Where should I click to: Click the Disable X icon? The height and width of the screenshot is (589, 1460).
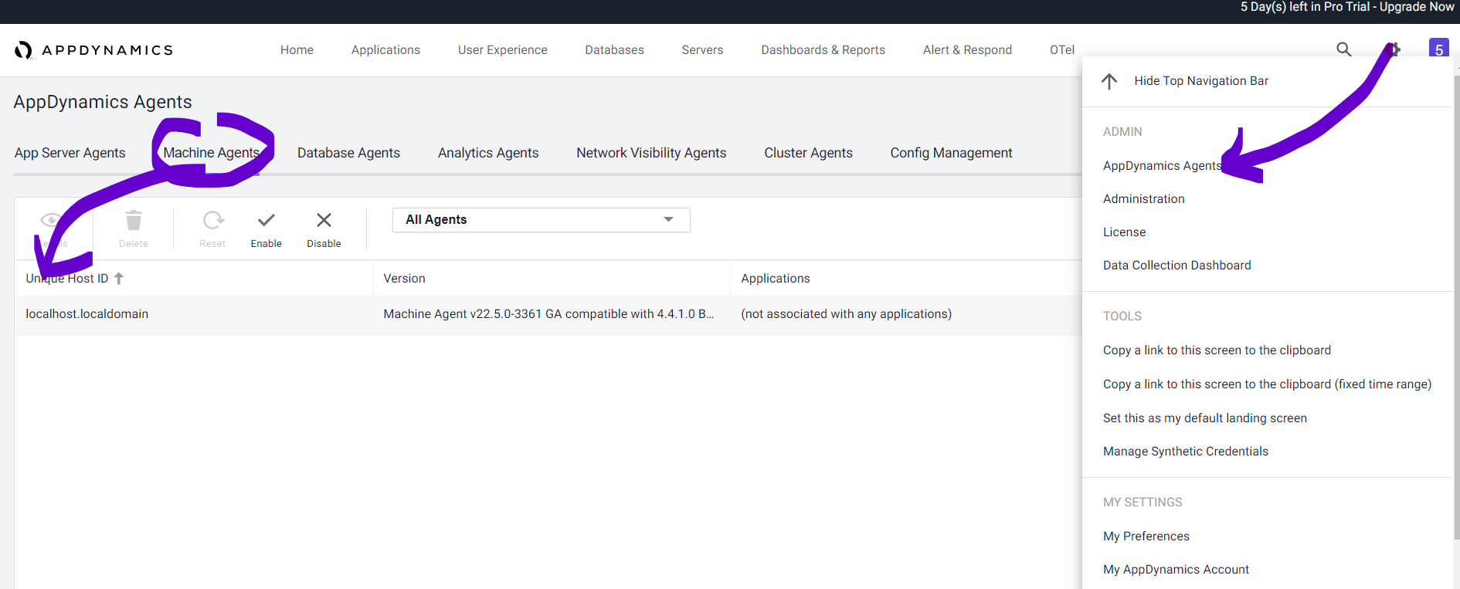click(x=324, y=222)
